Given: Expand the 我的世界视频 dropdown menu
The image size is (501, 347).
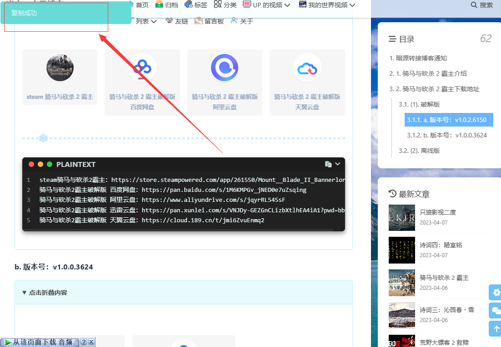Looking at the screenshot, I should [327, 5].
